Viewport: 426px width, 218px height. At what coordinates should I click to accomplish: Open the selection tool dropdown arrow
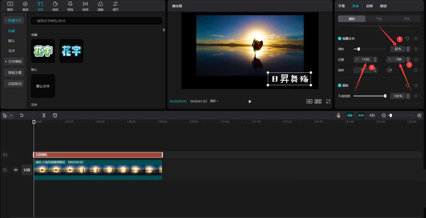pos(11,116)
